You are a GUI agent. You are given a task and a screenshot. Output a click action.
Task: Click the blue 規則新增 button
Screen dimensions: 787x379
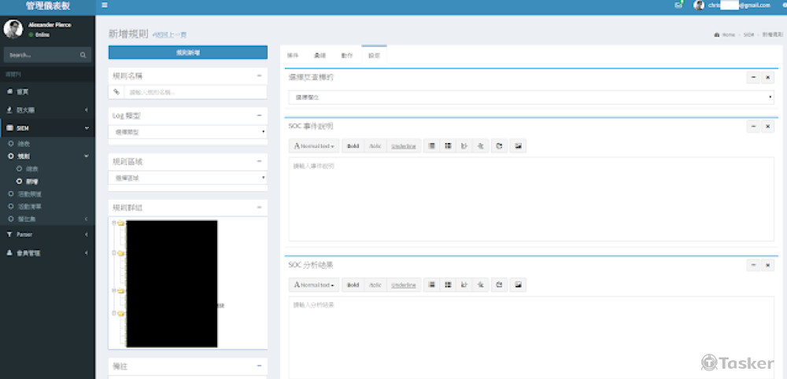click(x=187, y=52)
